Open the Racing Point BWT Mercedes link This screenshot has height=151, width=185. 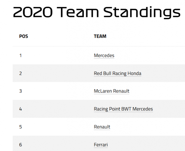123,109
